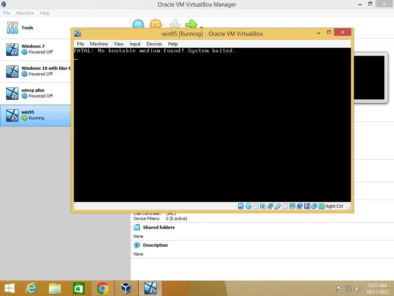The height and width of the screenshot is (296, 394).
Task: Maximize the win95 VM window
Action: pos(329,32)
